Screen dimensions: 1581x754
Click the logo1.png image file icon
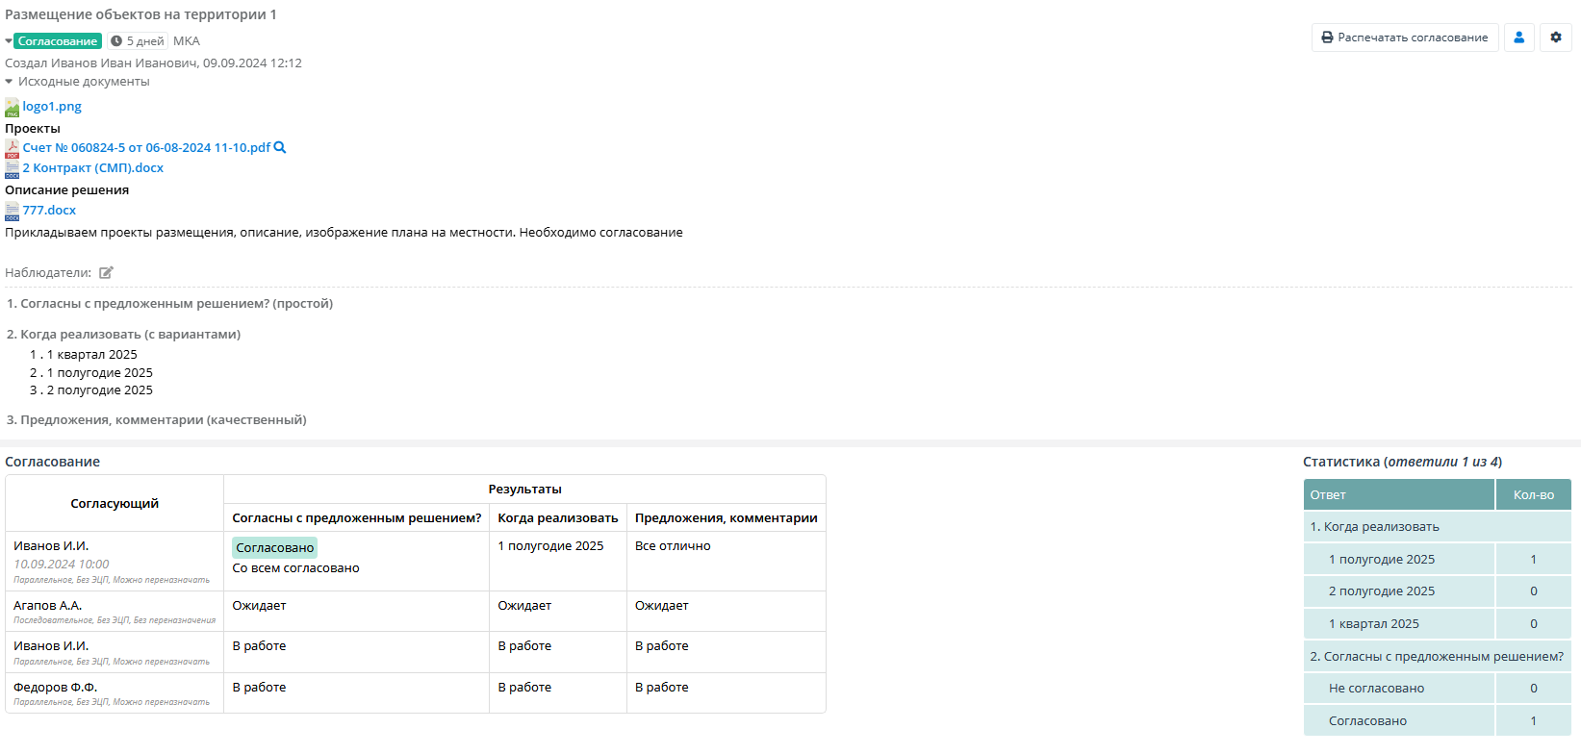point(12,107)
